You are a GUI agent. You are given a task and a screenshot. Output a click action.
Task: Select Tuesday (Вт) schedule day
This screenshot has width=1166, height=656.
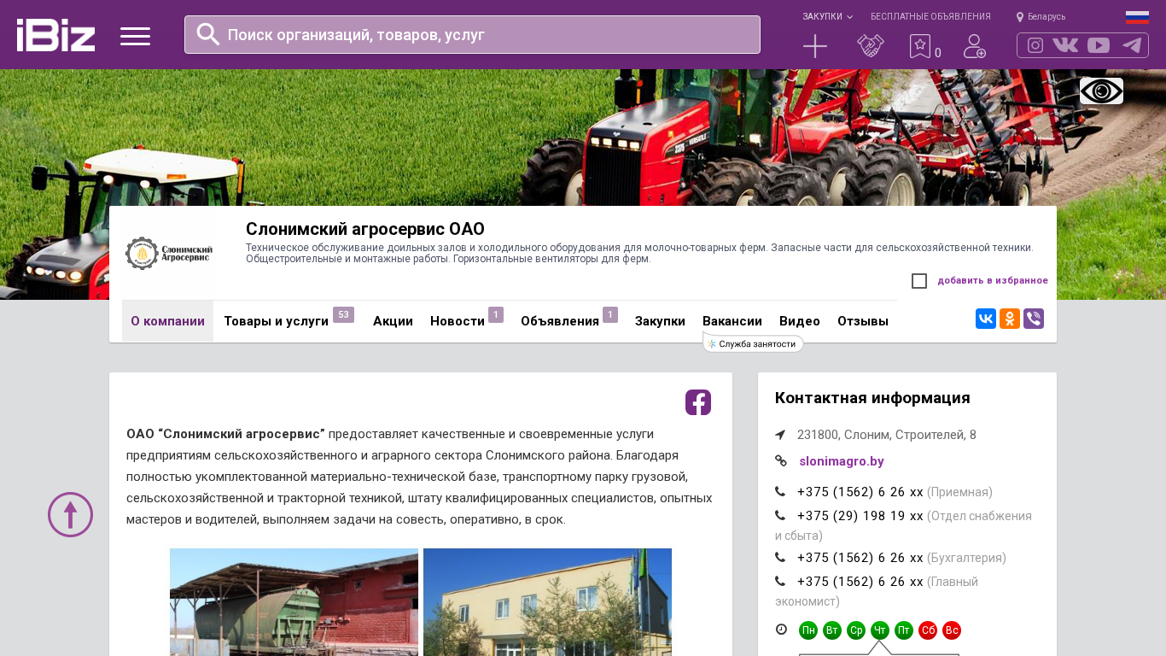point(832,630)
